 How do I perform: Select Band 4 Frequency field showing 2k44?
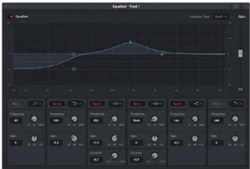tap(136, 121)
